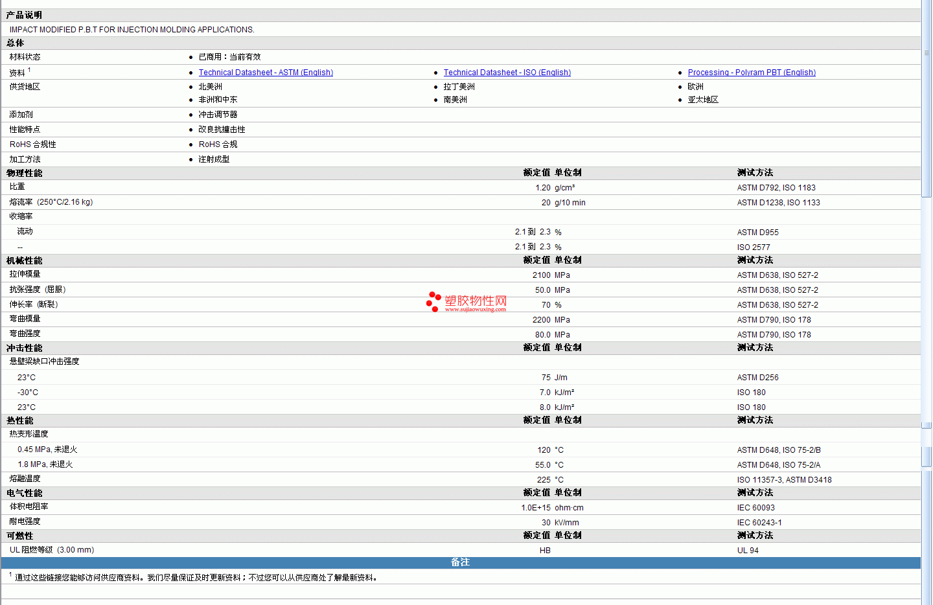Click the IEC 60243-1 test method cell
The width and height of the screenshot is (933, 605).
click(759, 523)
